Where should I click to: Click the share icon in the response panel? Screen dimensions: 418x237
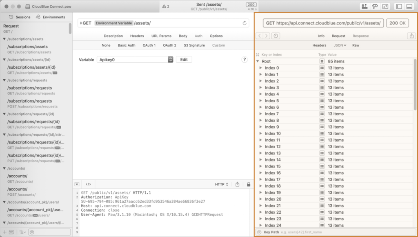pyautogui.click(x=411, y=36)
